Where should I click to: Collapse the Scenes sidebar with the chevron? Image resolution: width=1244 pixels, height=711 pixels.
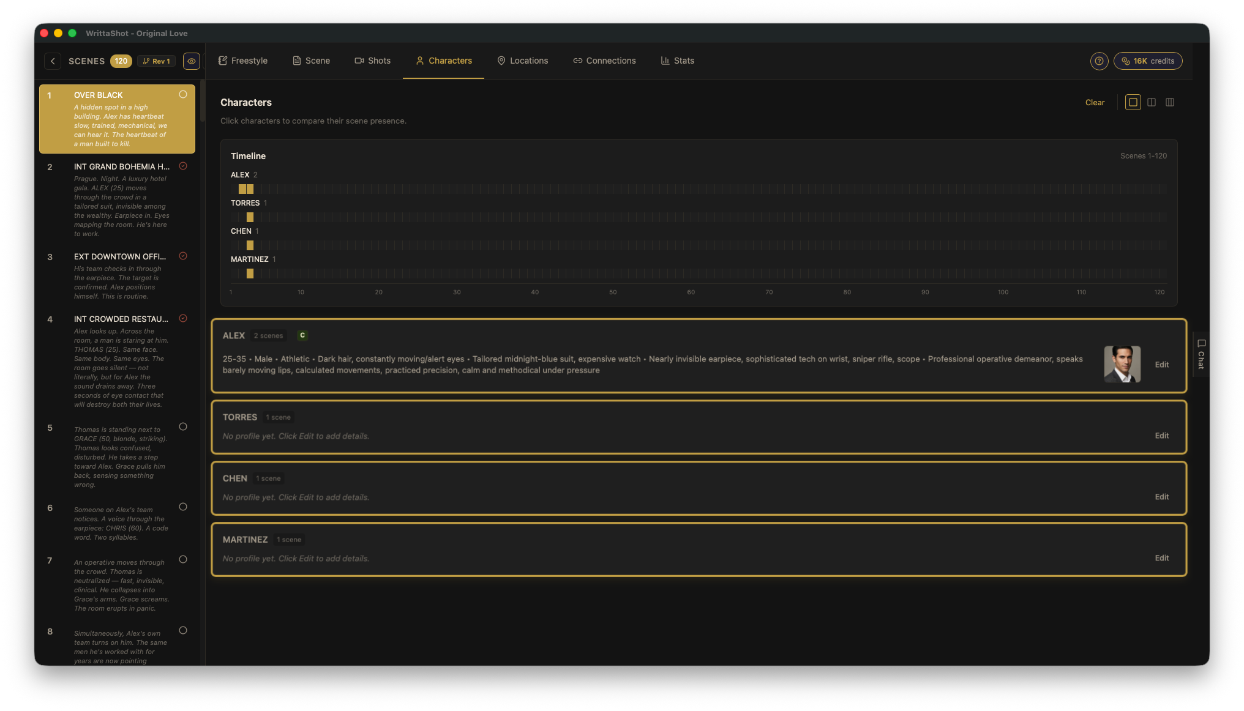[x=53, y=61]
